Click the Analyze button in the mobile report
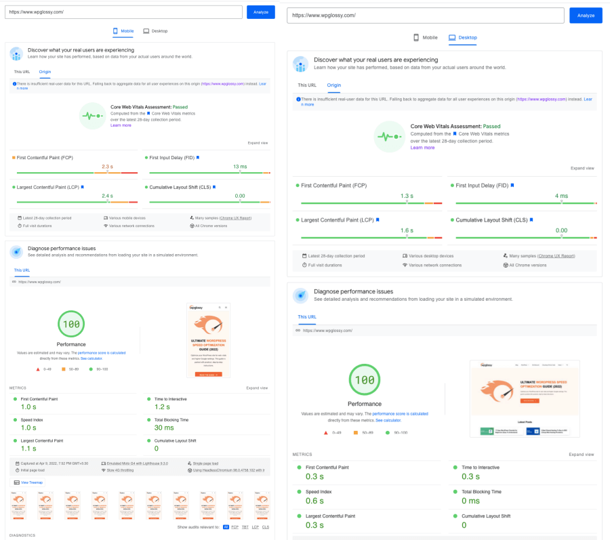610x540 pixels. [x=261, y=12]
